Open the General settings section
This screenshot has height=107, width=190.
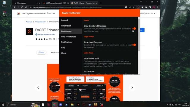click(71, 20)
